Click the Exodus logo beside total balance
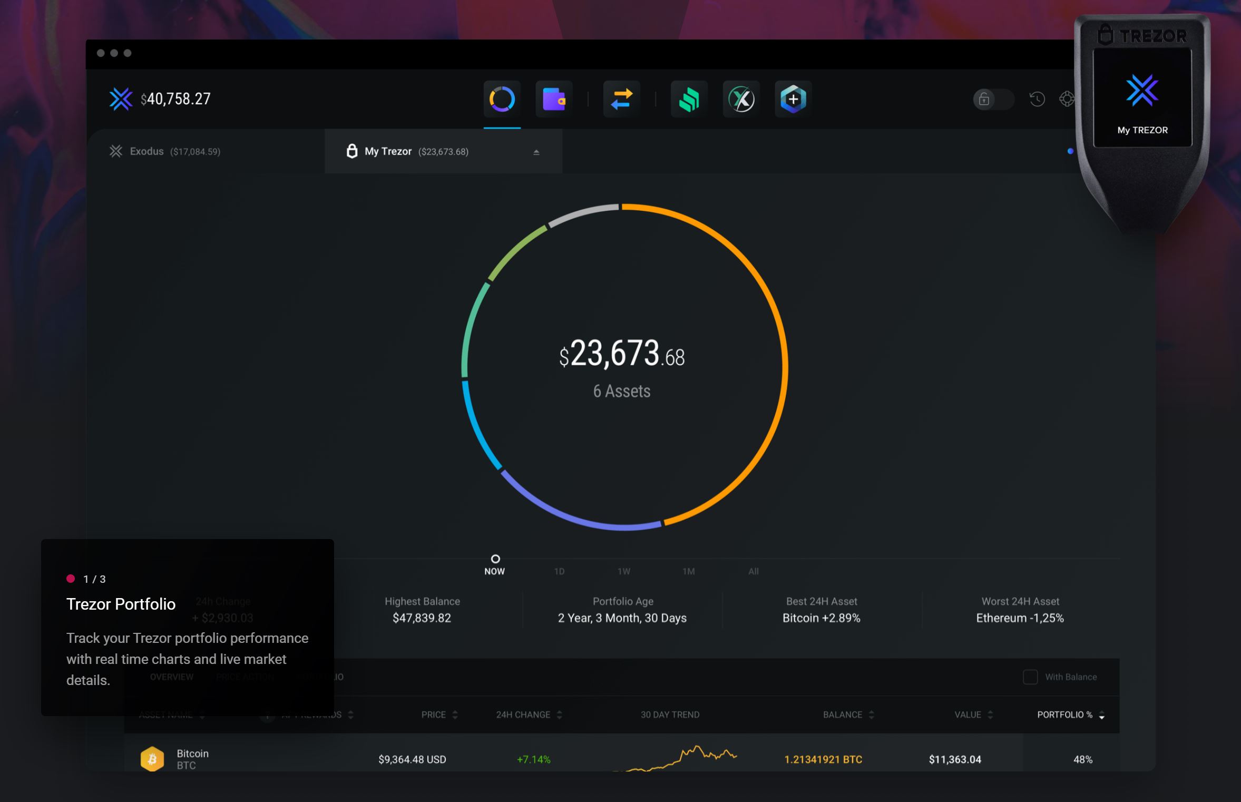 121,99
